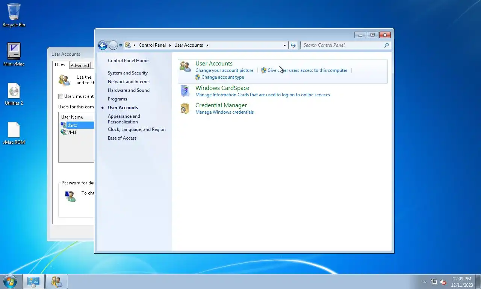Open Hardware and Sound category

coord(129,90)
